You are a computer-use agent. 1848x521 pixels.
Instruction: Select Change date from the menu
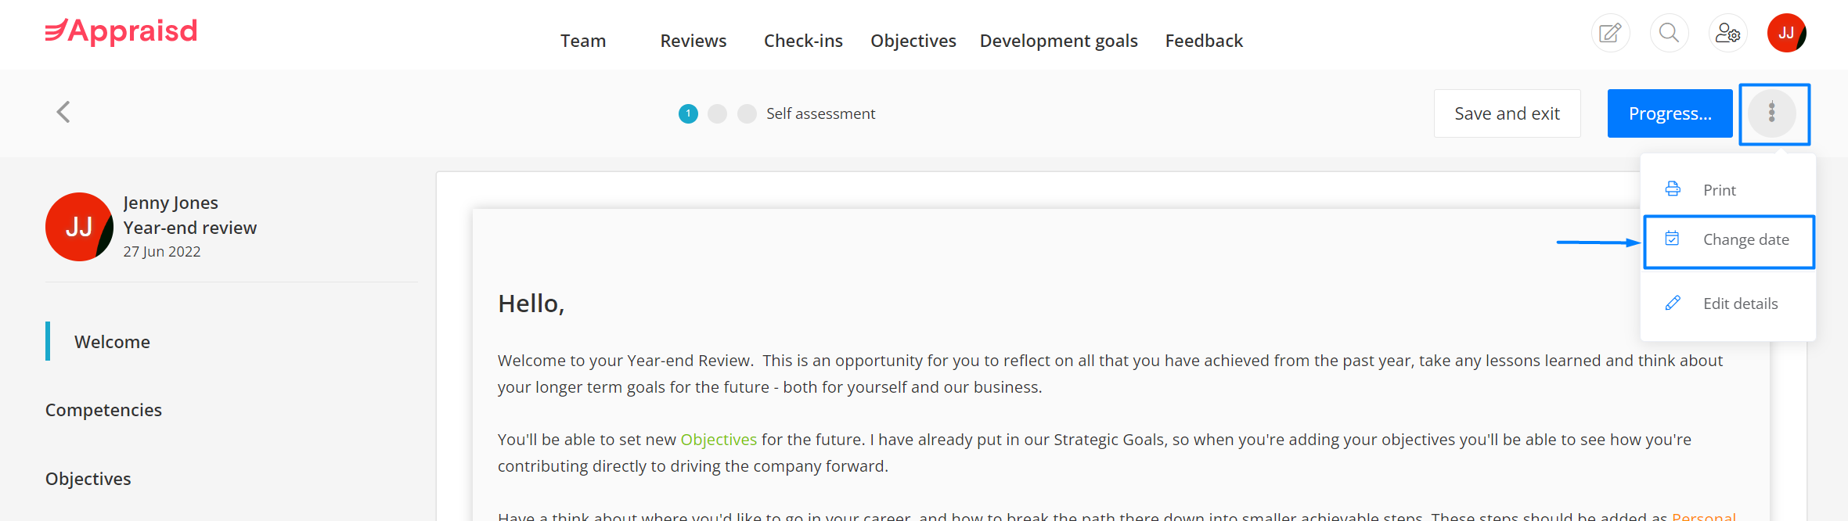1728,240
